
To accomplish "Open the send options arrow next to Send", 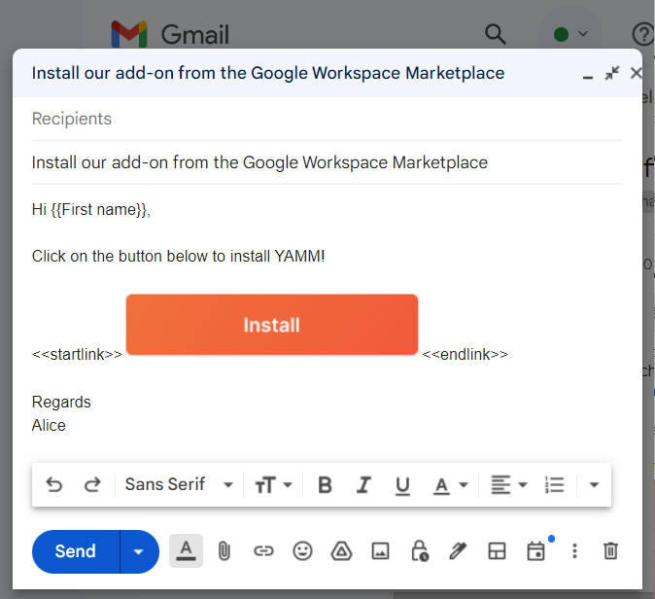I will (x=139, y=552).
